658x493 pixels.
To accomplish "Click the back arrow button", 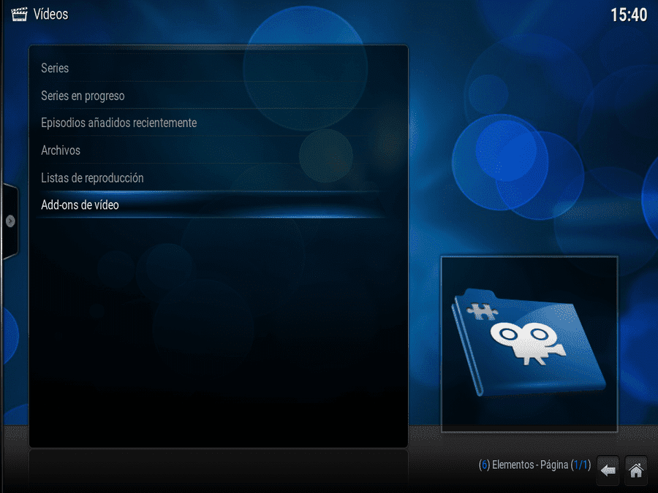I will pos(608,470).
